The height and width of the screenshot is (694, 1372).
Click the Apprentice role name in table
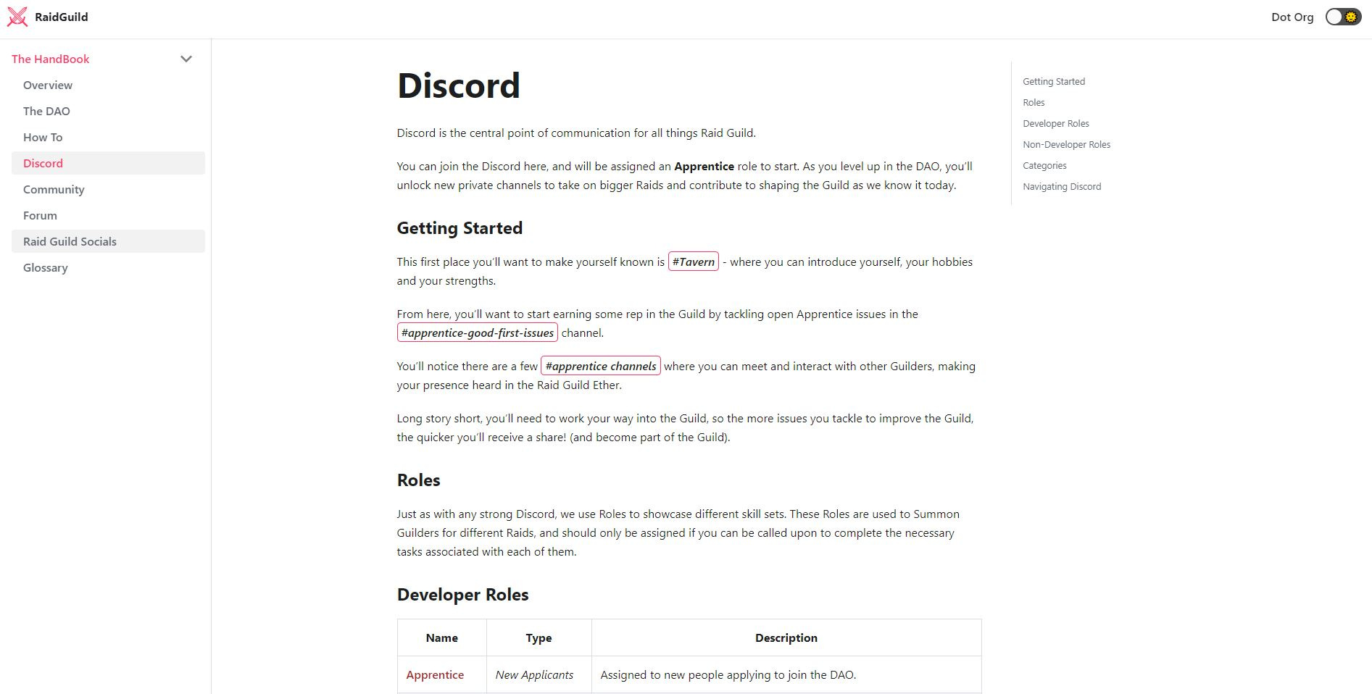coord(435,674)
